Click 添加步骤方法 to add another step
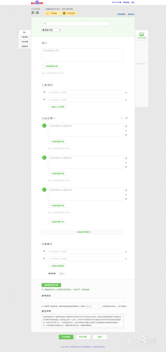Viewport: 166px width, 352px height. tap(57, 222)
